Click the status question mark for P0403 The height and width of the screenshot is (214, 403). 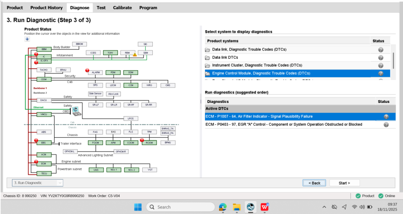point(386,125)
